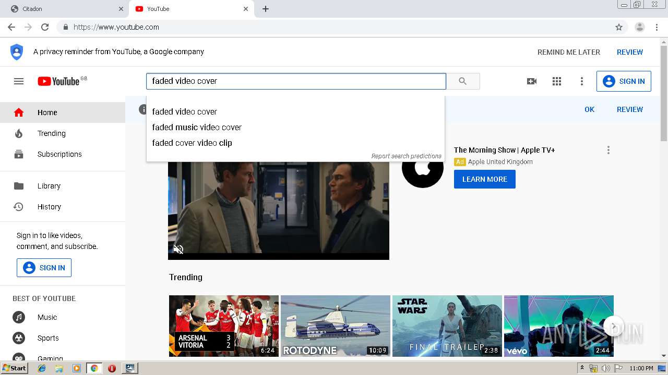This screenshot has width=668, height=375.
Task: Click the Library folder icon
Action: click(19, 186)
